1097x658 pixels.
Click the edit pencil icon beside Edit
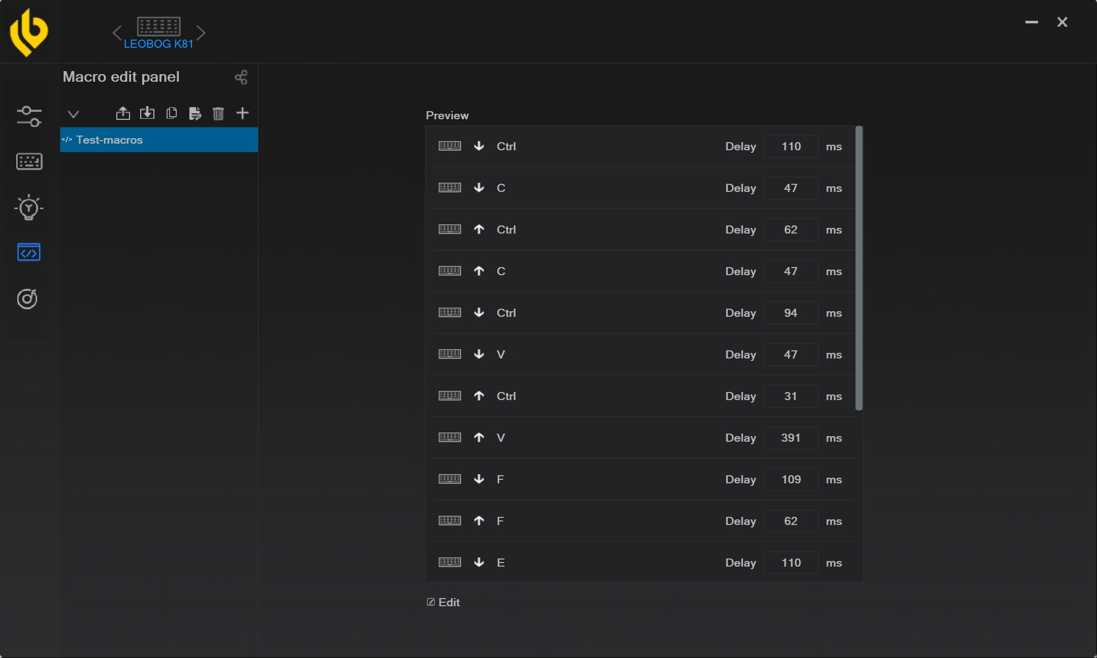[431, 602]
